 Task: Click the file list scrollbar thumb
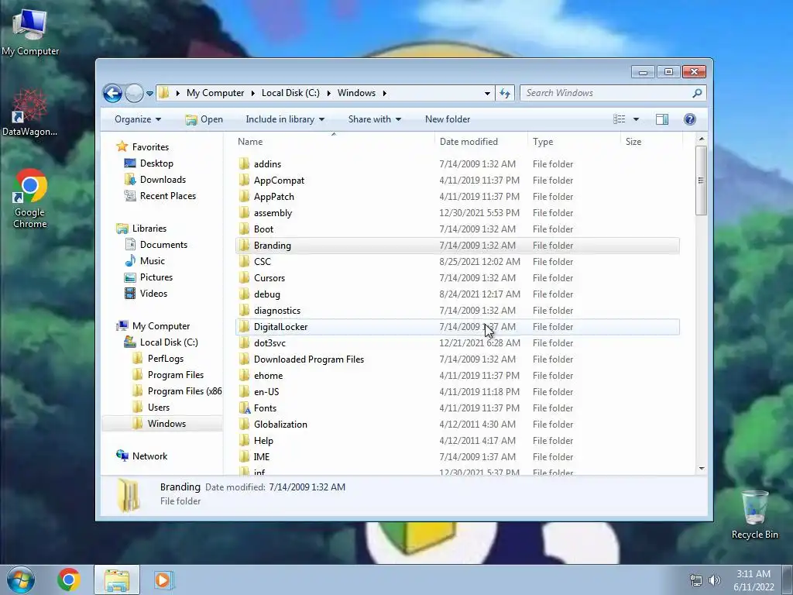coord(701,181)
